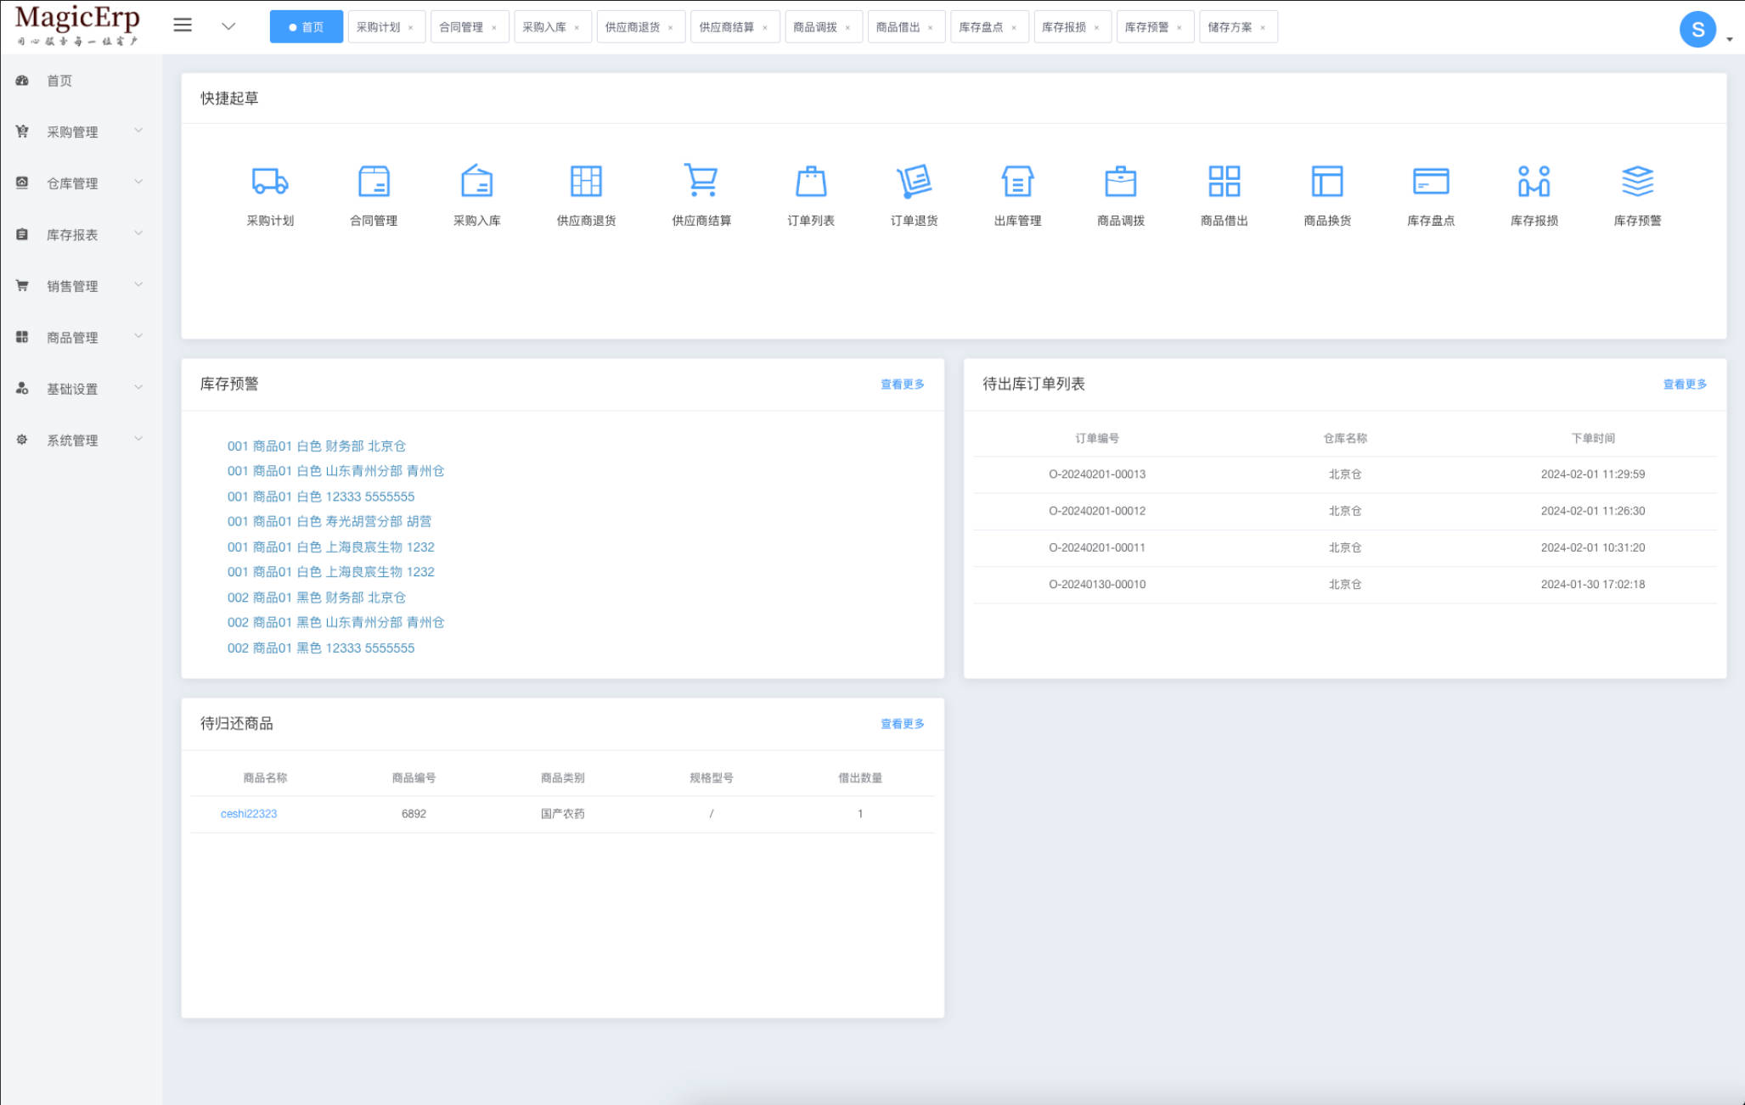Screen dimensions: 1745x1105
Task: Click order row O-20240201-00013
Action: point(1096,474)
